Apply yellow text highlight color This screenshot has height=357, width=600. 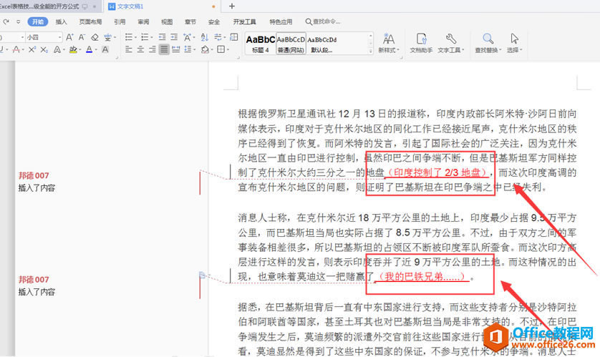[73, 49]
